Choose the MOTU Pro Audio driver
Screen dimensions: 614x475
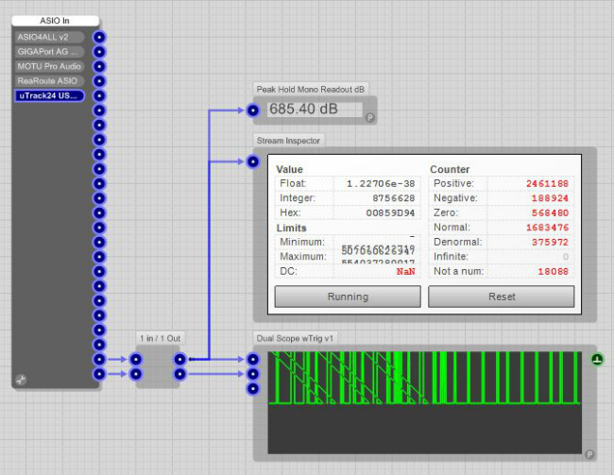tap(49, 66)
